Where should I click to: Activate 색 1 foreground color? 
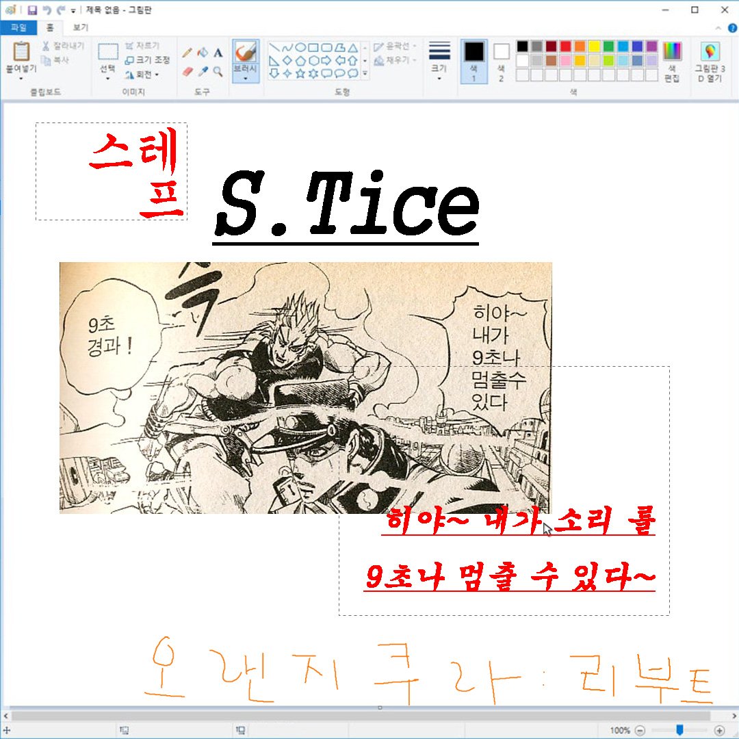[474, 62]
